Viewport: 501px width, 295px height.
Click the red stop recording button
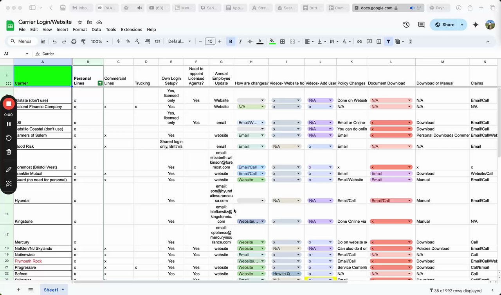click(x=9, y=104)
